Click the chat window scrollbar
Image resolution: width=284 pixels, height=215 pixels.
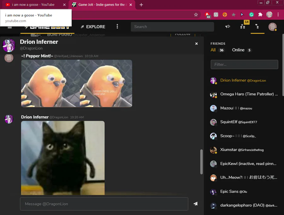201,162
